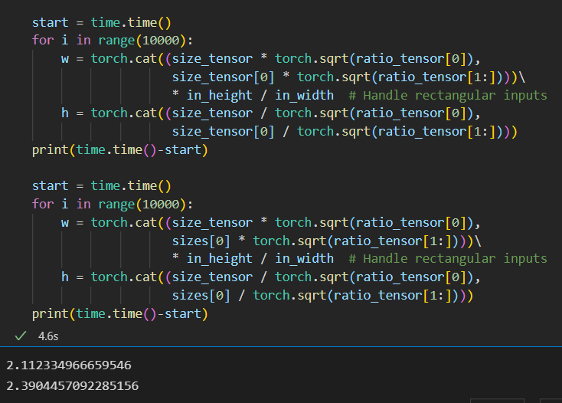Click the first '# Handle rectangular inputs' comment
This screenshot has height=403, width=562.
(448, 95)
